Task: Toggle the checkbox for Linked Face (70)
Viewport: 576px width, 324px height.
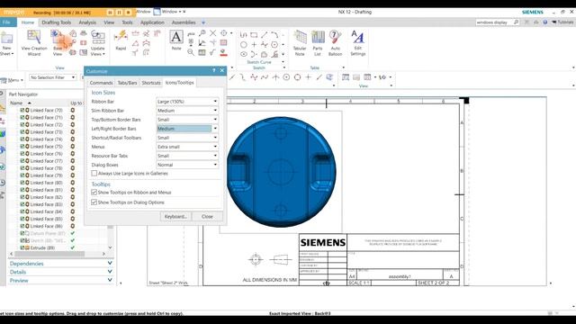Action: [22, 110]
